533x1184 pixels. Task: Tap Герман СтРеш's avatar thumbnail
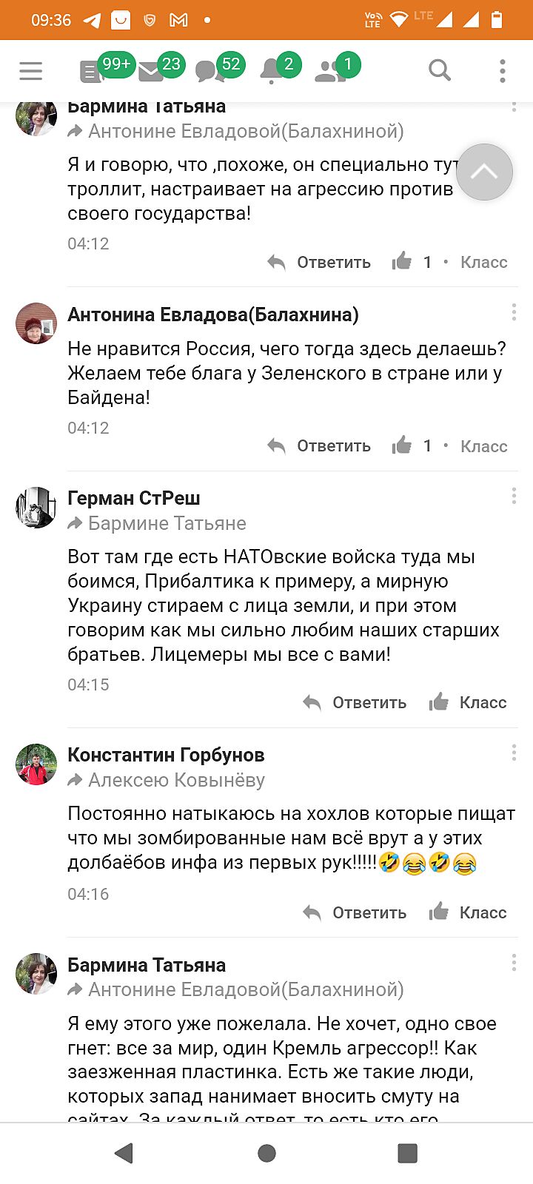[36, 508]
